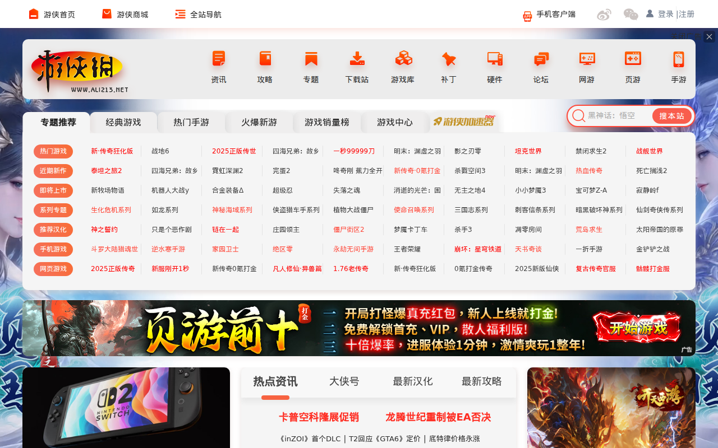Switch to 热门手游 tab

(191, 122)
